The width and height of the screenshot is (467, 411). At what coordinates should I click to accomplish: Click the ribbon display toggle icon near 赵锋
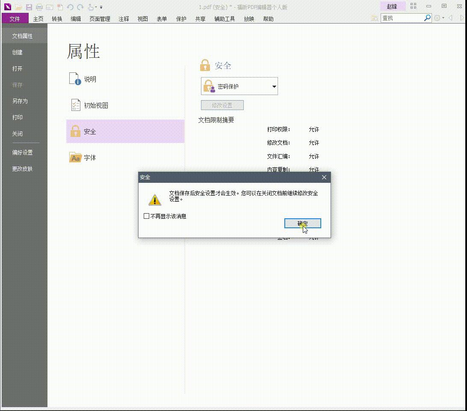413,6
